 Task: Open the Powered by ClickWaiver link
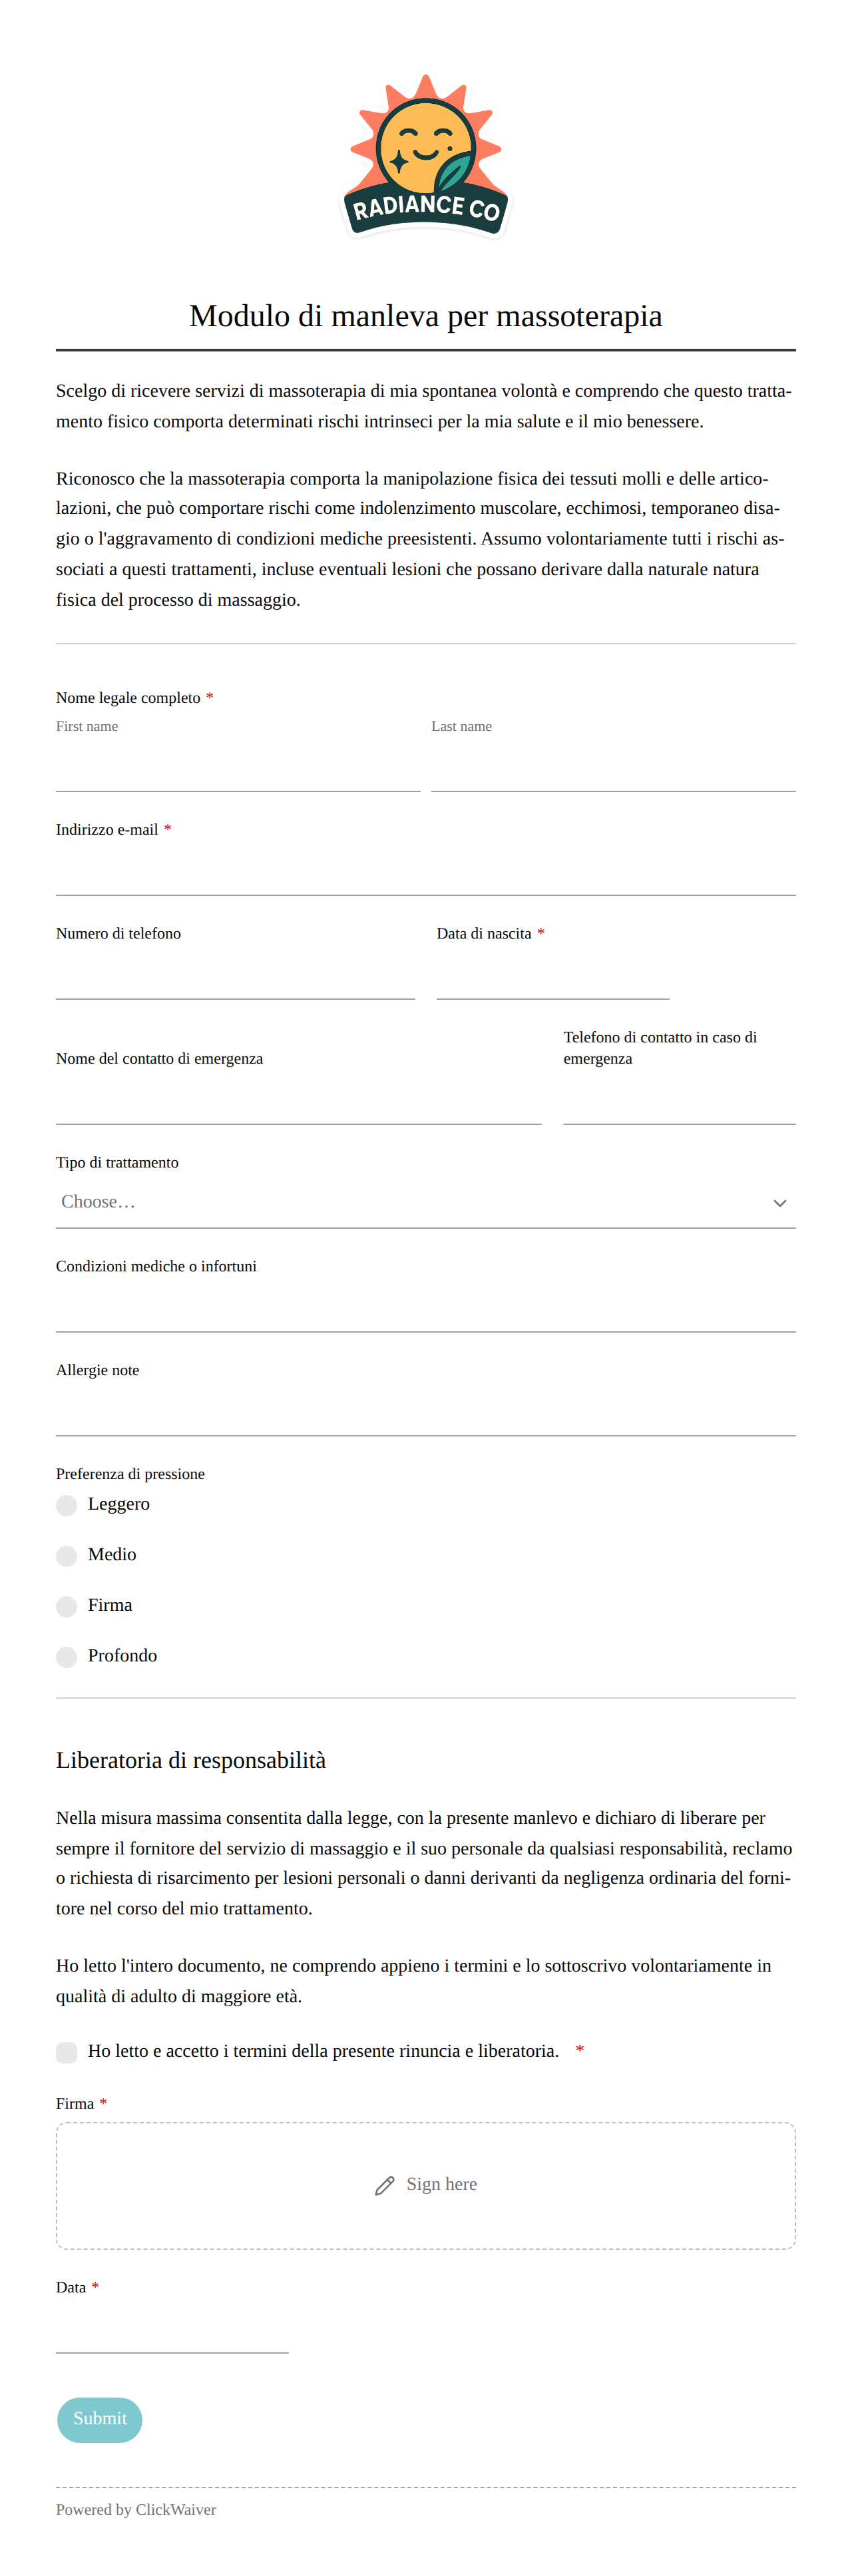(x=136, y=2509)
